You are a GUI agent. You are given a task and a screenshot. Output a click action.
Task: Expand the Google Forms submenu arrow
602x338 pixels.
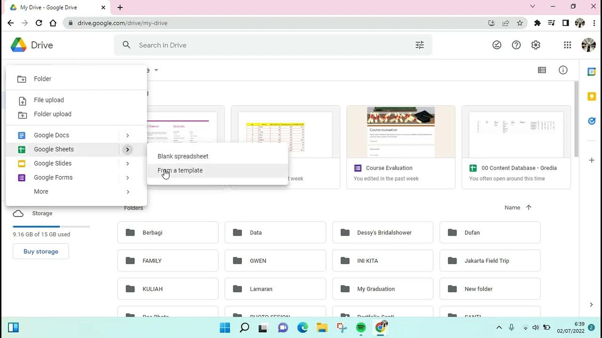click(127, 177)
